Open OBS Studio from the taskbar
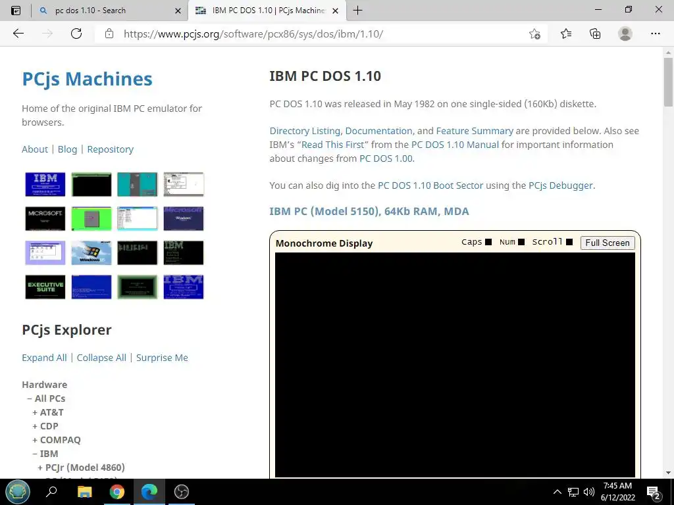This screenshot has width=674, height=505. tap(182, 492)
